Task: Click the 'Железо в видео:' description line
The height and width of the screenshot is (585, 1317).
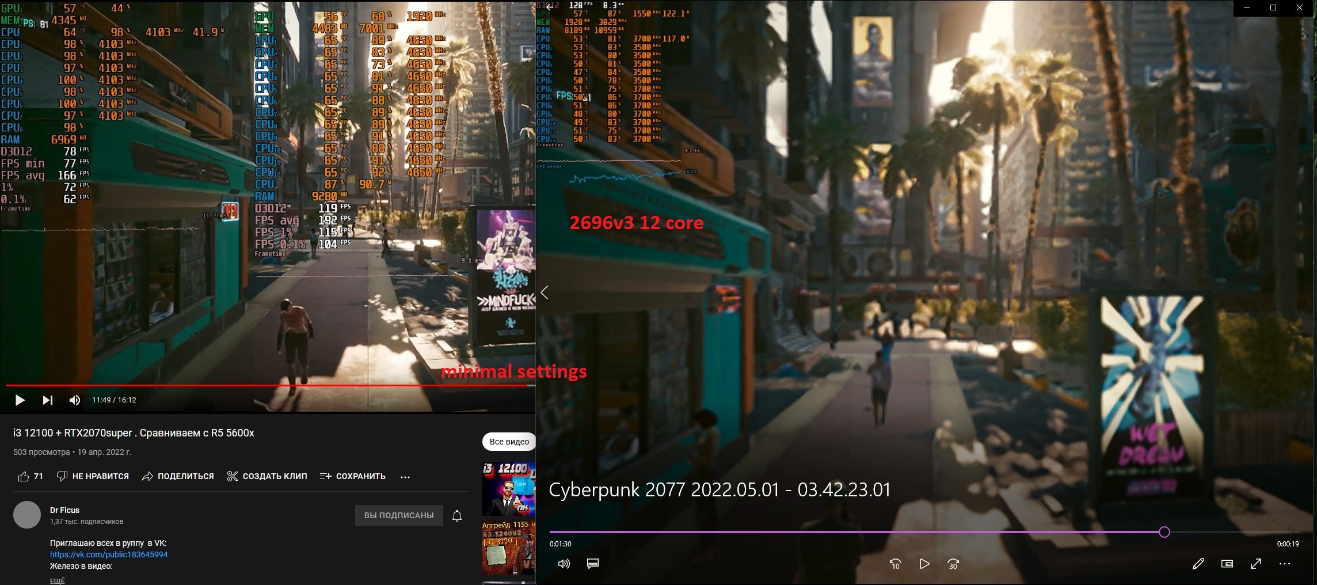Action: click(x=81, y=566)
